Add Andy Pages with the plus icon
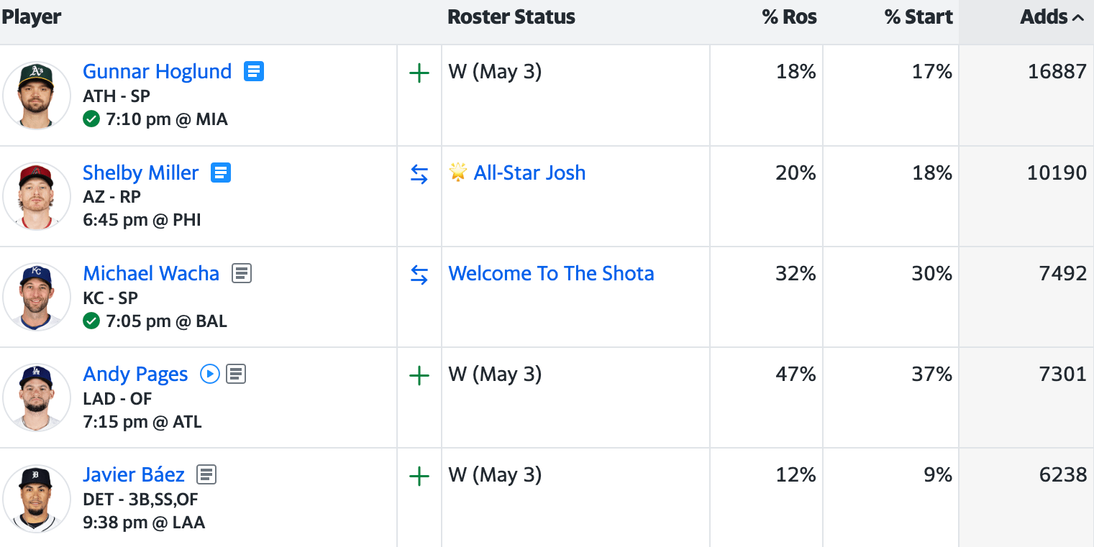This screenshot has width=1094, height=547. point(419,375)
